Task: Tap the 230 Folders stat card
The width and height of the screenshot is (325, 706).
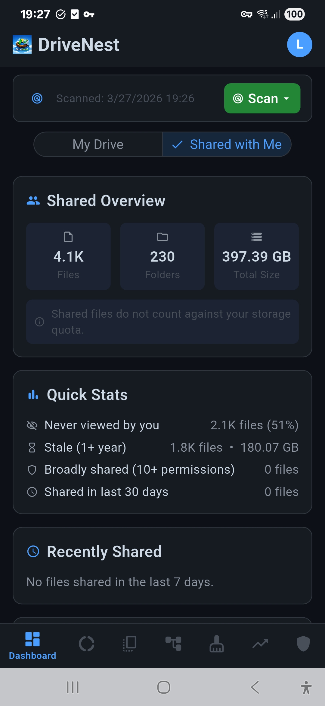Action: pyautogui.click(x=162, y=256)
